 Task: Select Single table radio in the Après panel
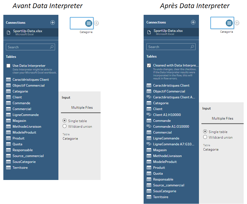pyautogui.click(x=205, y=132)
